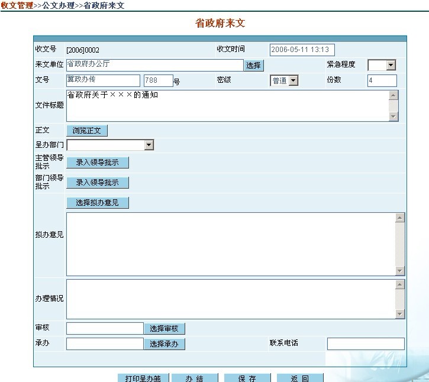
Task: Focus the 收文时间 date field
Action: point(302,50)
